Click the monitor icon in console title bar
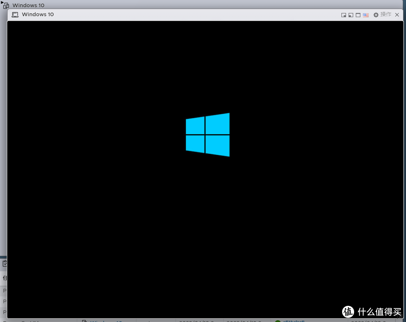 pyautogui.click(x=15, y=15)
